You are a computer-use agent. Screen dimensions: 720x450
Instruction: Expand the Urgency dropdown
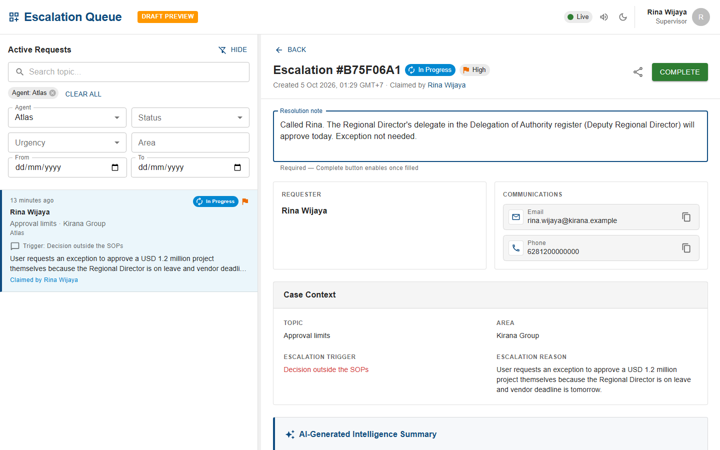pyautogui.click(x=67, y=142)
